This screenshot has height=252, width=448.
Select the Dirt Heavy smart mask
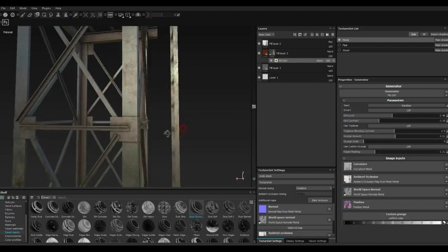[x=148, y=209]
